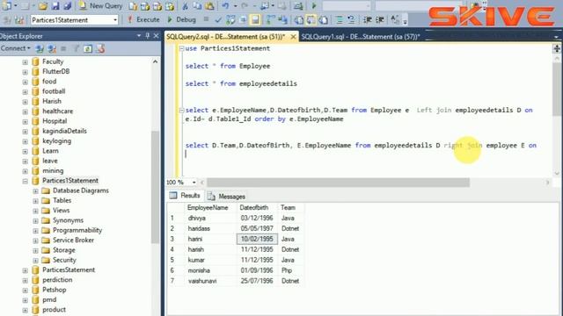Click Connect Object Explorer icon
Viewport: 563px width, 316px height.
40,48
